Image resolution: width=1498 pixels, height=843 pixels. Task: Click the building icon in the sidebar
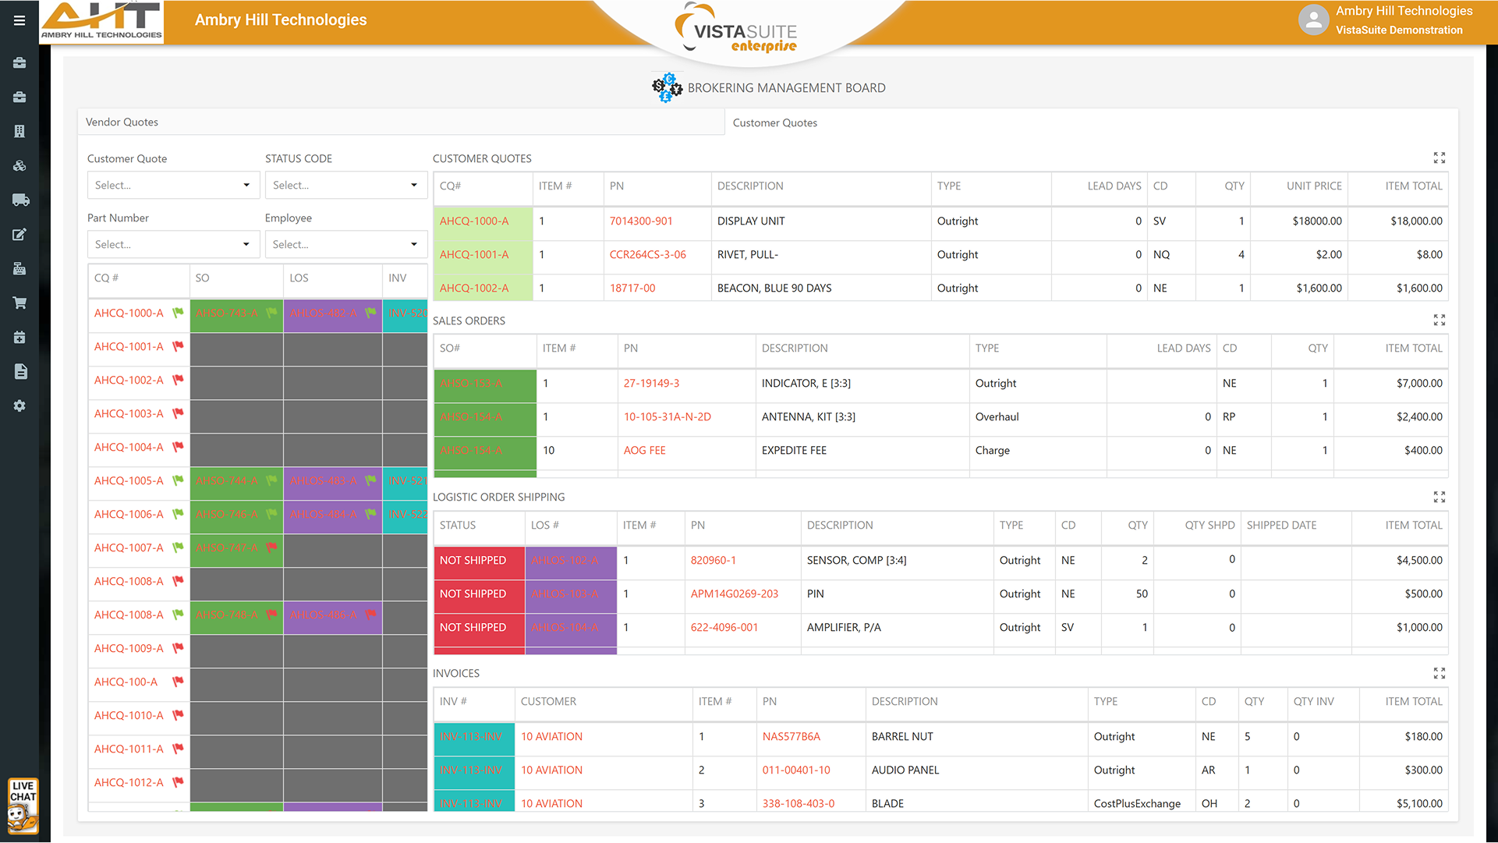pyautogui.click(x=19, y=131)
